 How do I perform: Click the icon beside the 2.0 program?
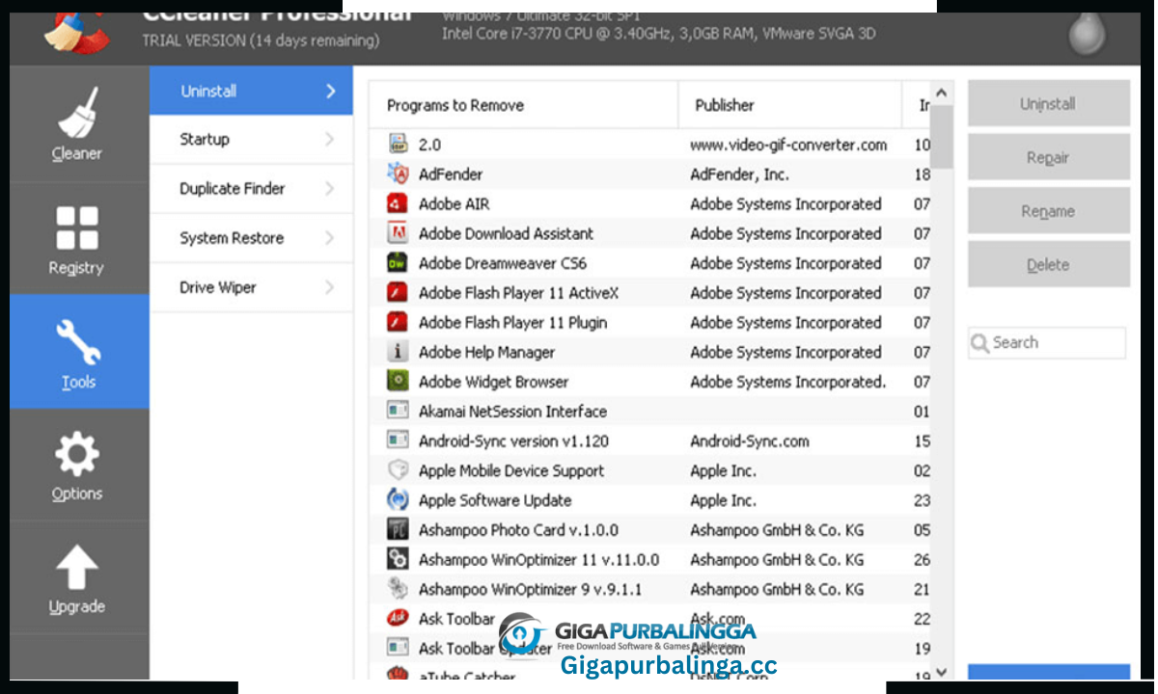pos(398,145)
